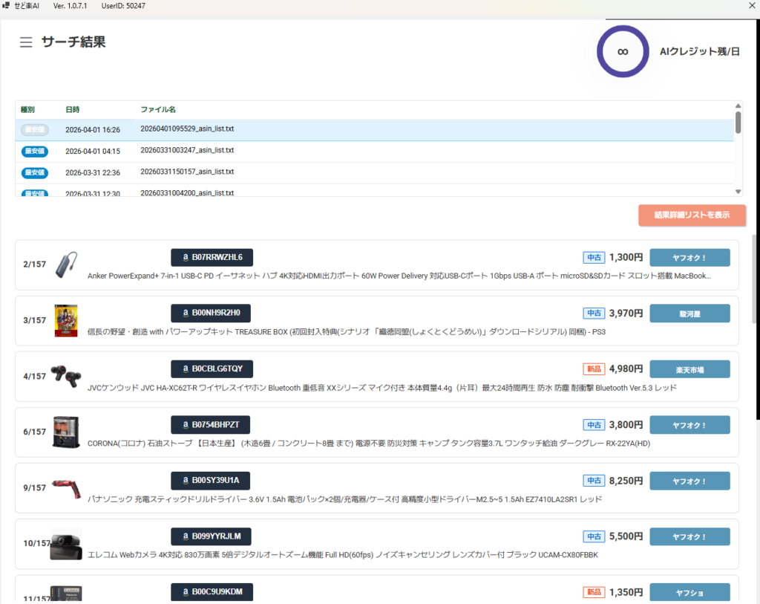Click the 新品 tag on JVC earphones row
This screenshot has height=604, width=760.
(x=594, y=369)
